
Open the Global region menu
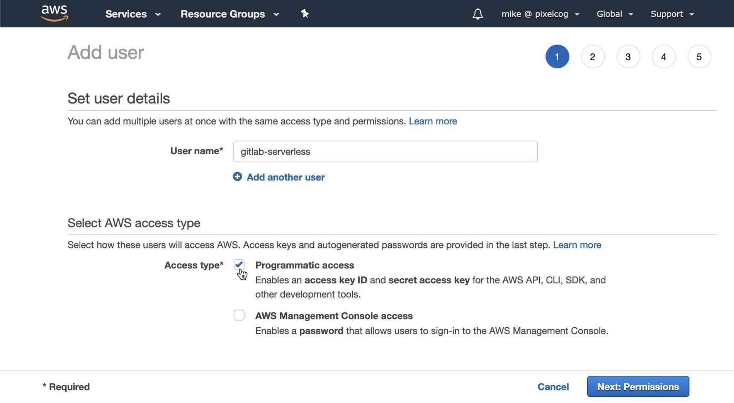click(615, 14)
